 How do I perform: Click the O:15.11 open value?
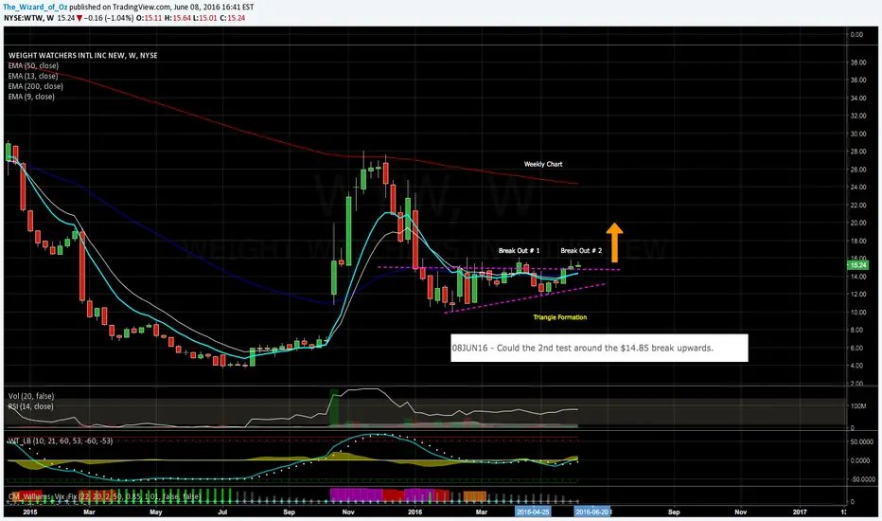click(x=150, y=18)
